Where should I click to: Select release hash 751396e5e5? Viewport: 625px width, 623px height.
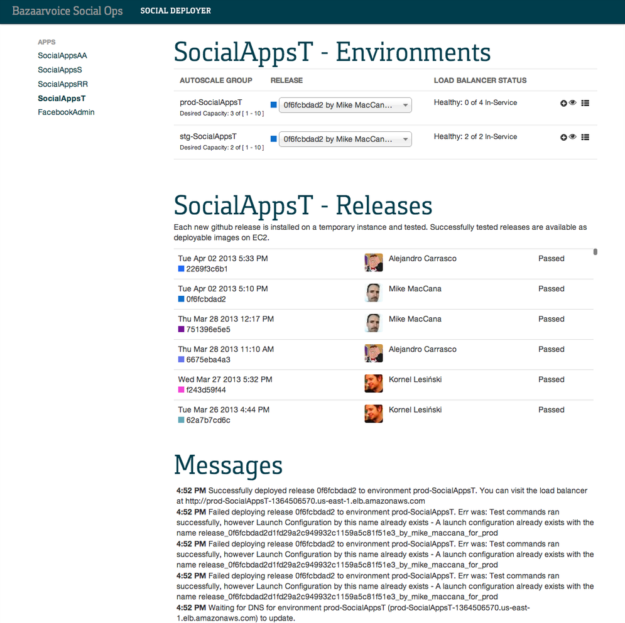pos(208,330)
